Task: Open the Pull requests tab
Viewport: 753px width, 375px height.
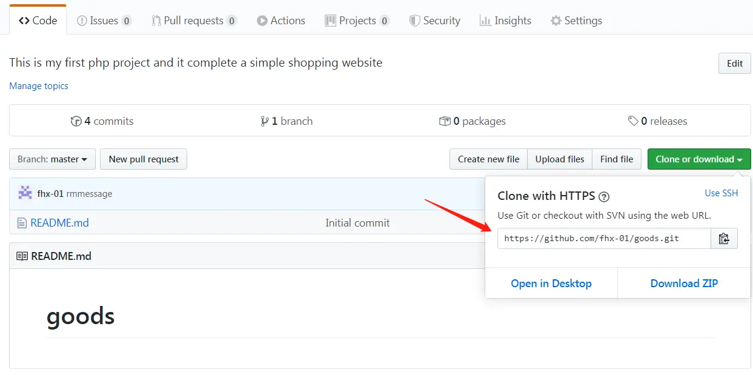Action: click(x=193, y=21)
